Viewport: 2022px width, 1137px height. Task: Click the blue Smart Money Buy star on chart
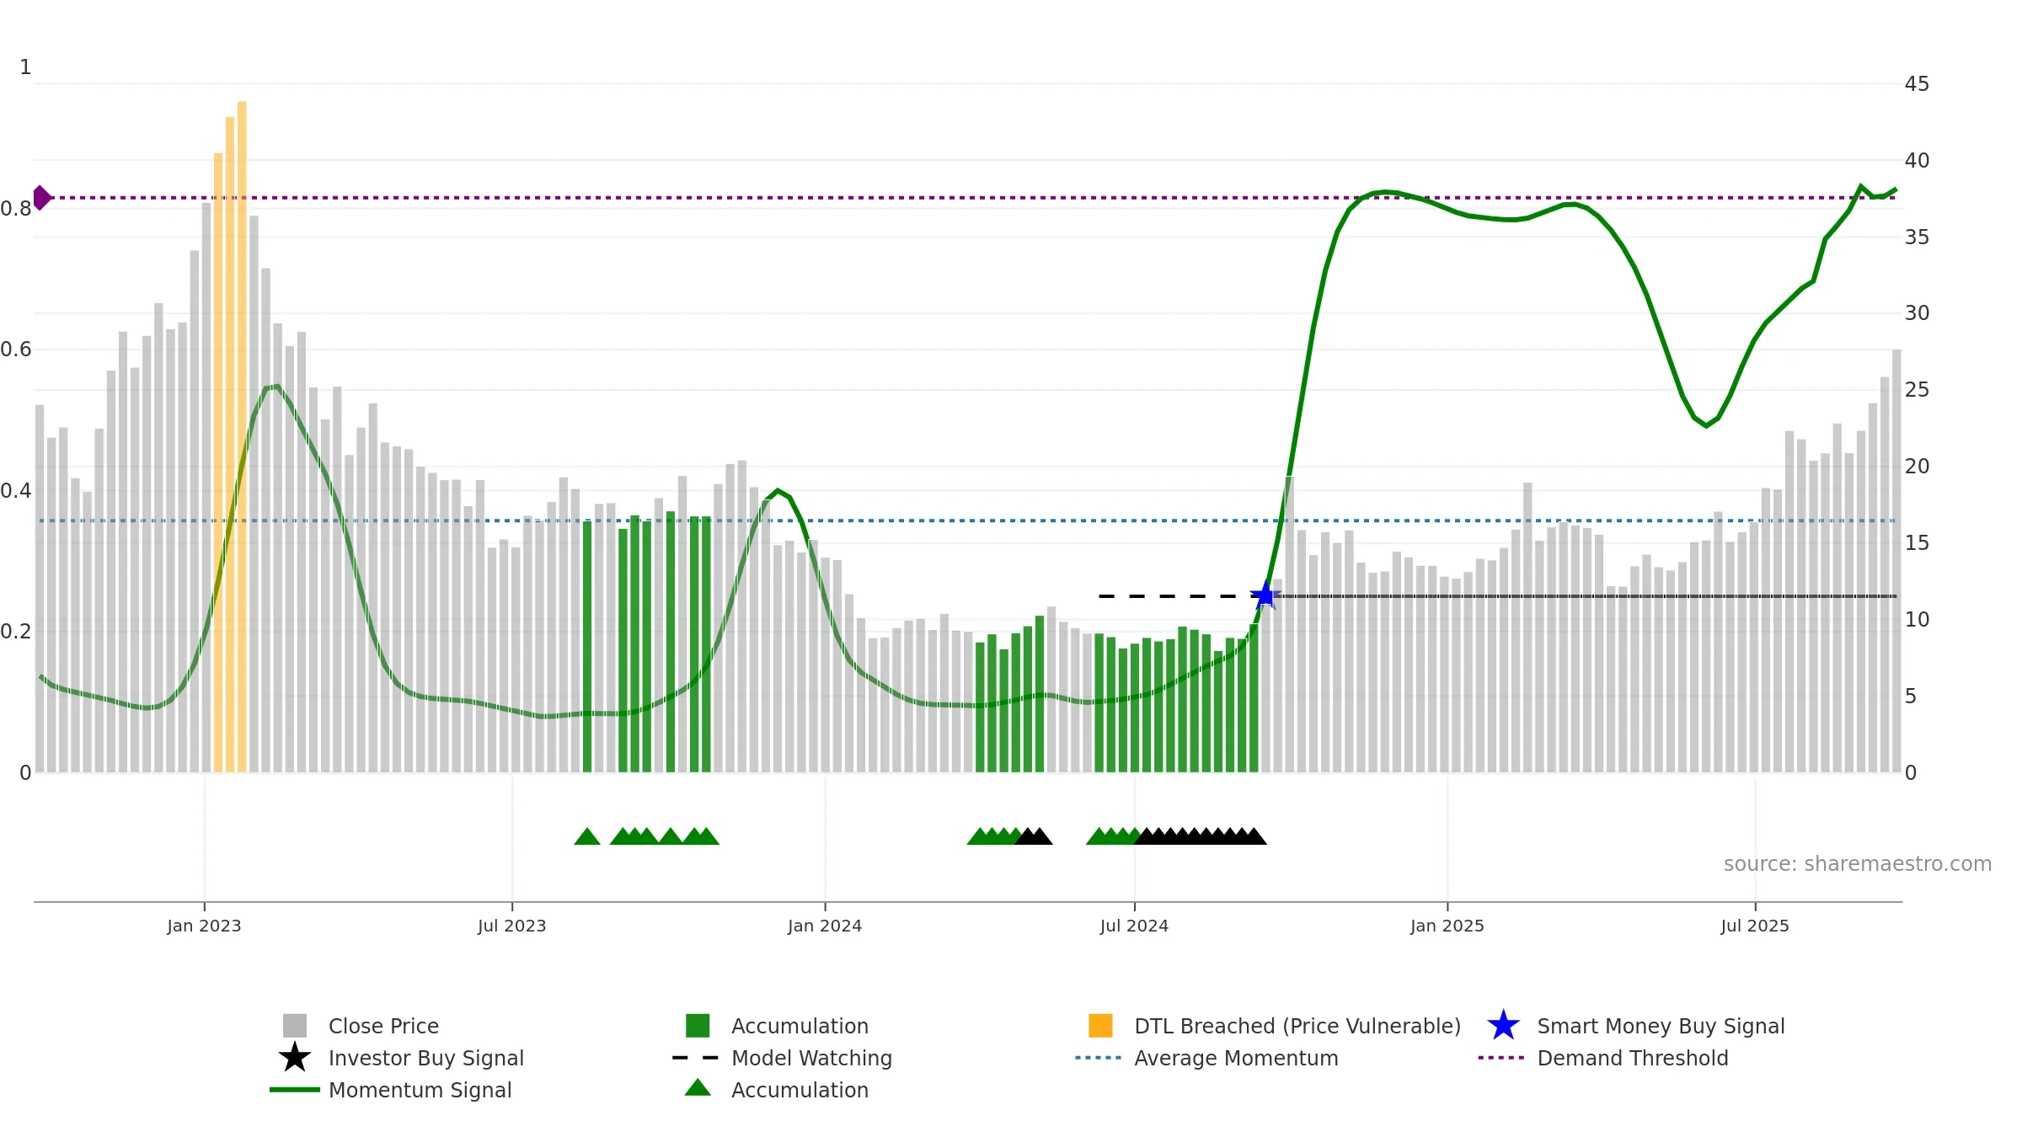1265,595
